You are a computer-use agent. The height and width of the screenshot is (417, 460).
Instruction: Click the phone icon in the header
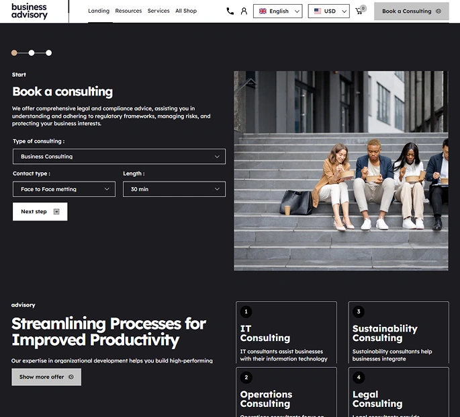pos(230,11)
